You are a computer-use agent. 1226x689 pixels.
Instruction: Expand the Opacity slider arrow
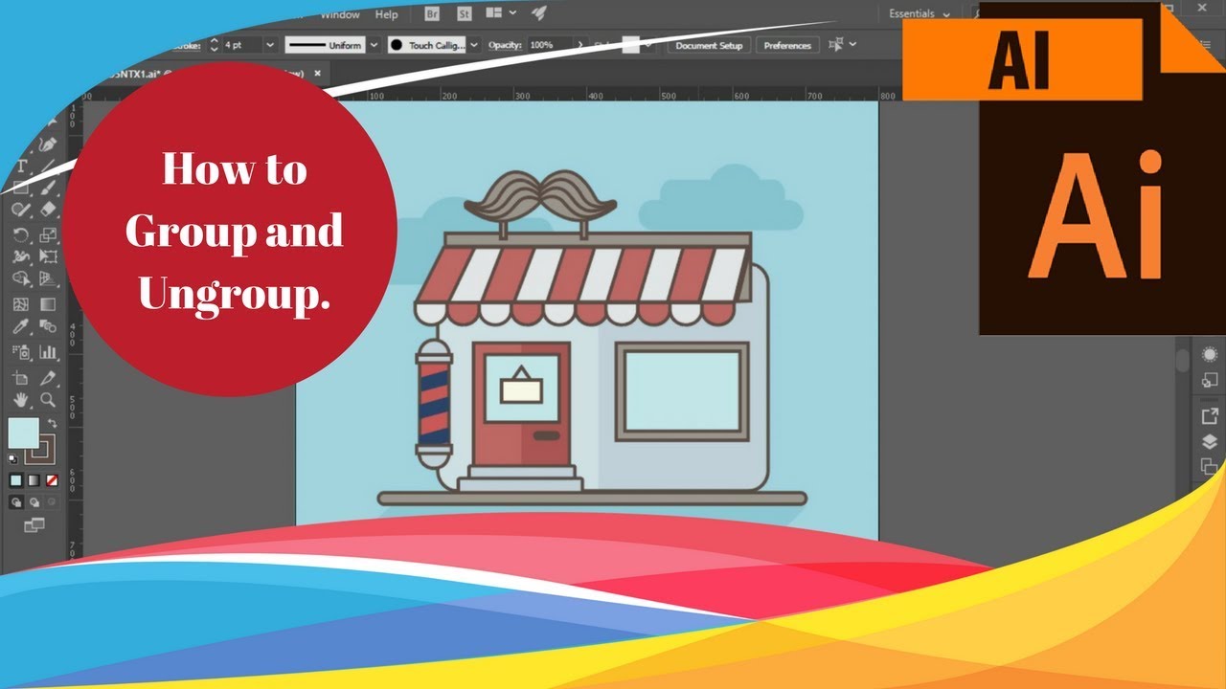[x=579, y=45]
